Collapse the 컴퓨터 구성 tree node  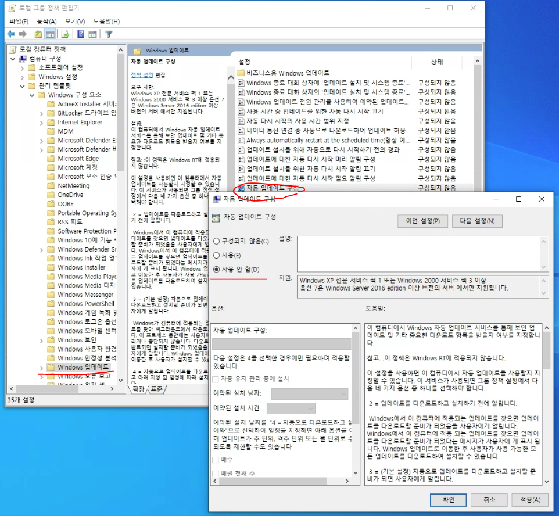tap(13, 59)
